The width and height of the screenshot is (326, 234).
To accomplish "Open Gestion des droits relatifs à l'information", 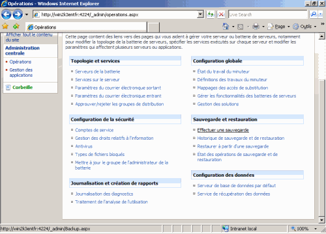I will point(114,138).
